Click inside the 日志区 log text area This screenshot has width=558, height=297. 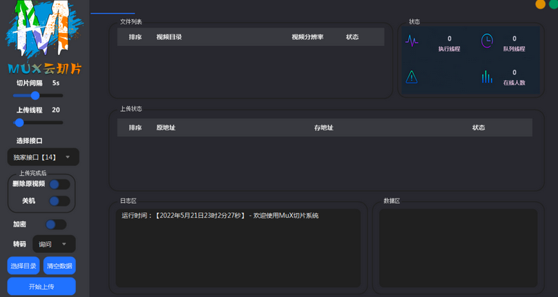(x=238, y=248)
